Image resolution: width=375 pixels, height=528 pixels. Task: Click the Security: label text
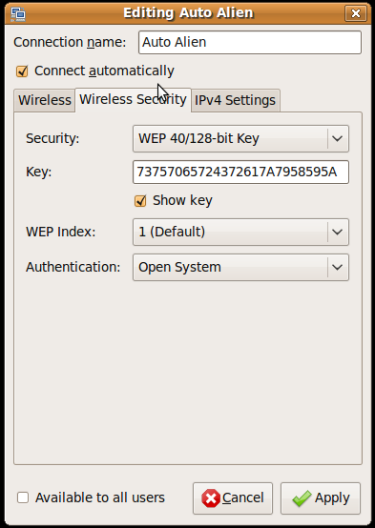(x=52, y=138)
